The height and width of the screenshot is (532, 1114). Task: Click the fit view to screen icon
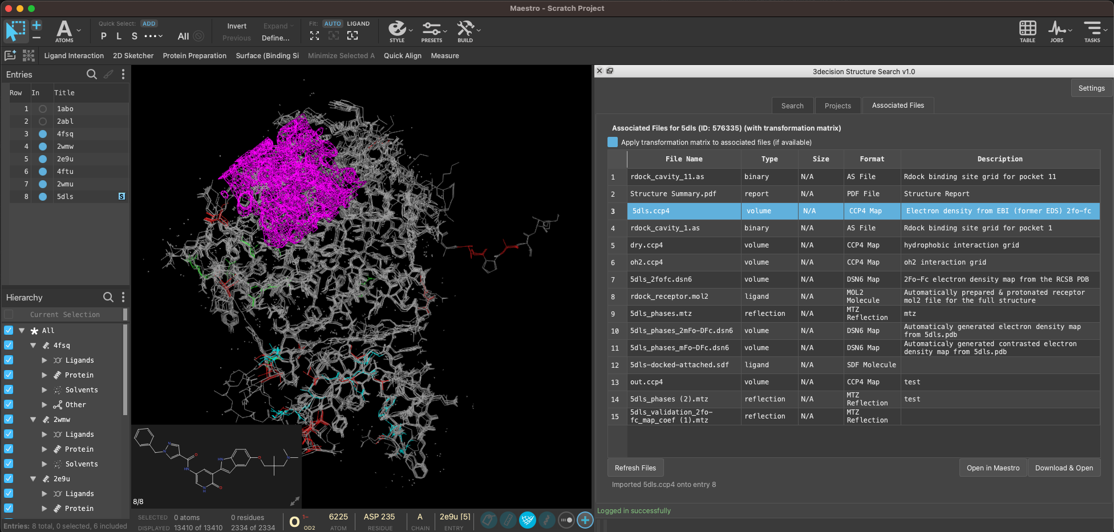pyautogui.click(x=314, y=35)
